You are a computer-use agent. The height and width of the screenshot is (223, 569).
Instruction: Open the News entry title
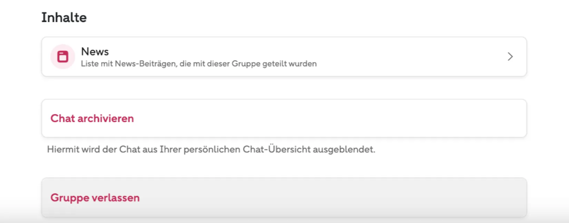click(95, 51)
